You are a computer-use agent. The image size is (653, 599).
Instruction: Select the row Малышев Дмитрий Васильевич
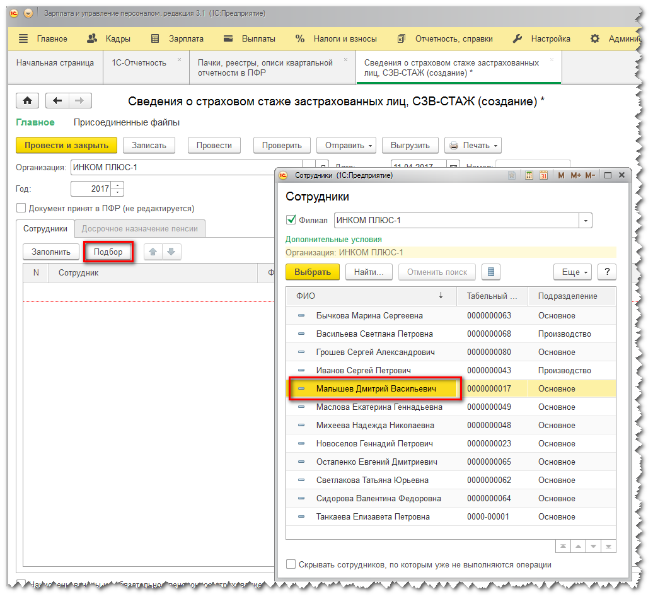(451, 388)
